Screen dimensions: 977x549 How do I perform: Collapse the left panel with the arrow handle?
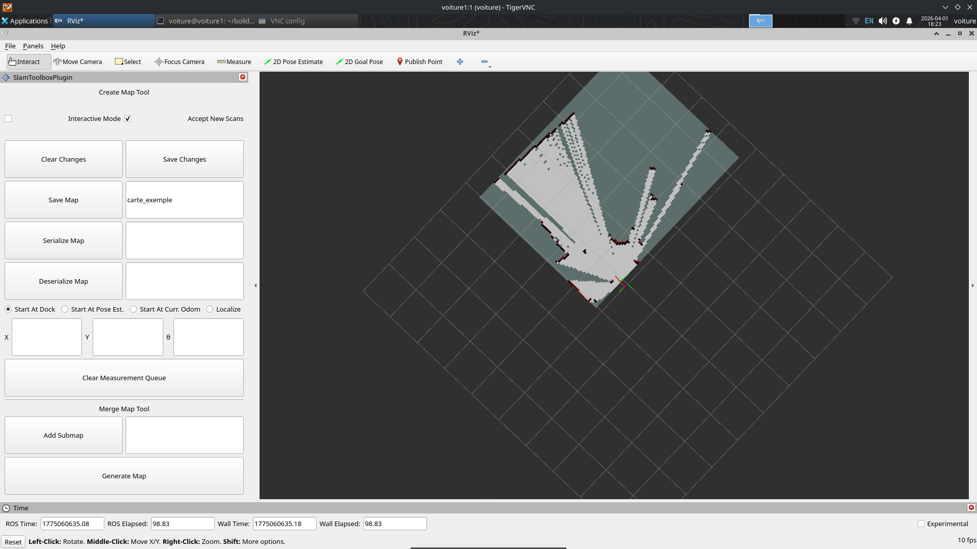[x=255, y=285]
